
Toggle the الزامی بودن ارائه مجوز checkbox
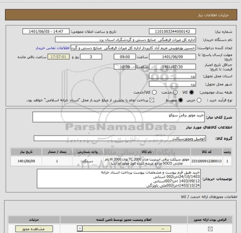pyautogui.click(x=210, y=229)
